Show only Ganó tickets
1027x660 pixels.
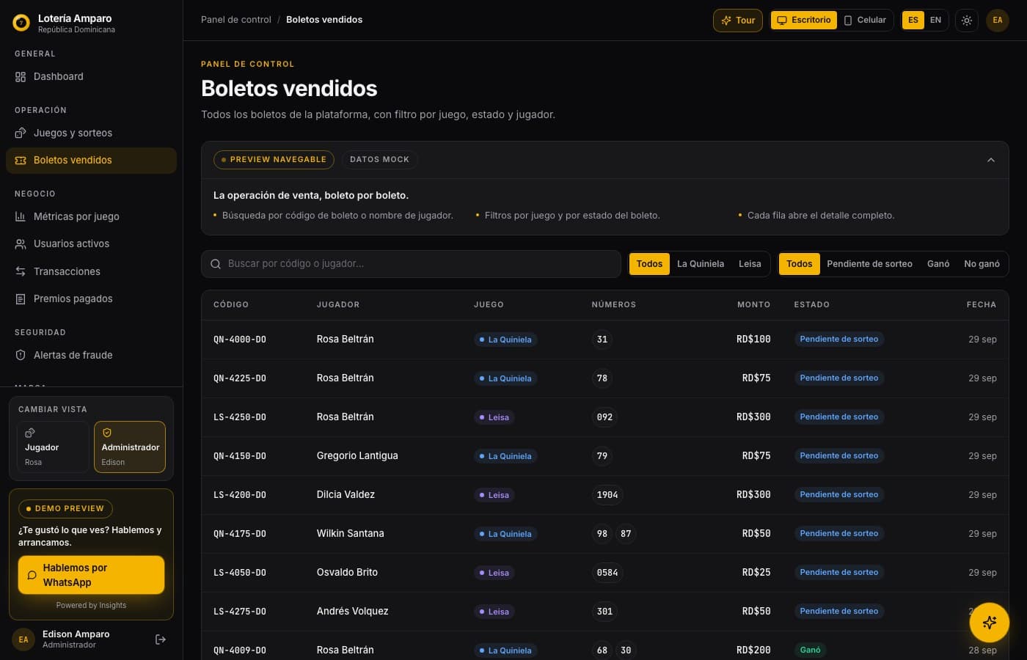tap(938, 264)
